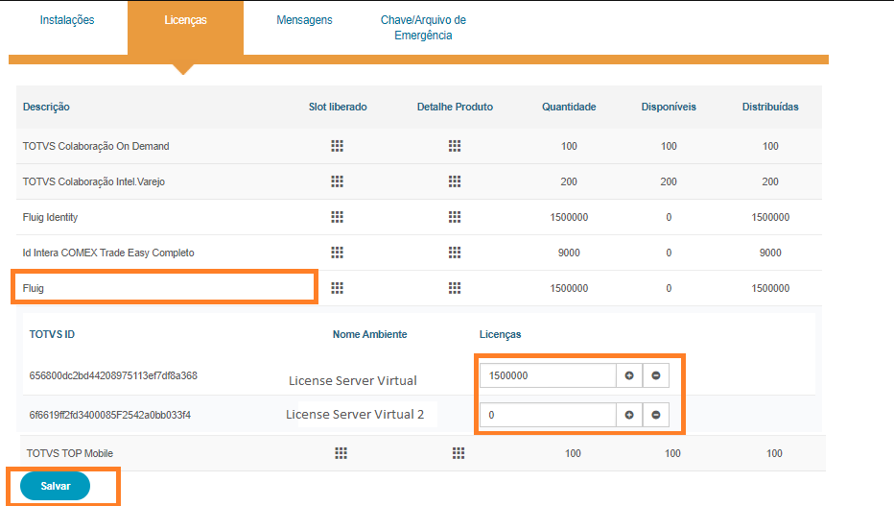Viewport: 894px width, 506px height.
Task: Click the Quantidade column header
Action: pyautogui.click(x=569, y=107)
